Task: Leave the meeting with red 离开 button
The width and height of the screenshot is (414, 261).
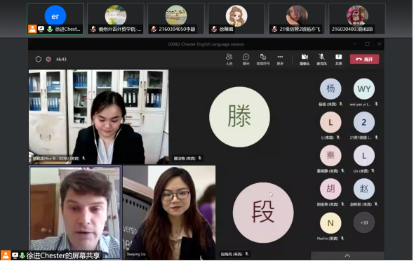Action: (x=364, y=59)
